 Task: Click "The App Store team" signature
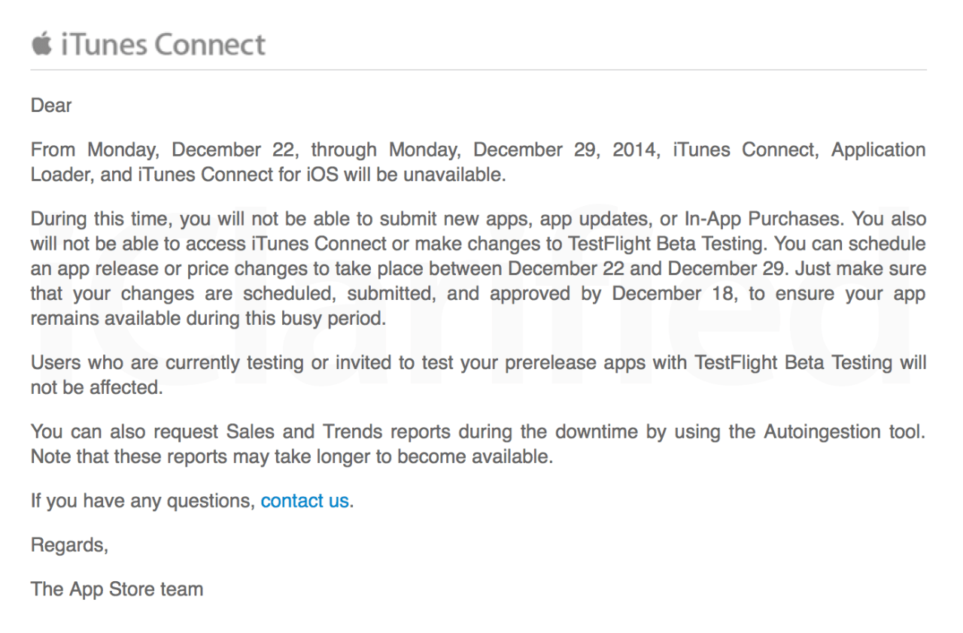117,589
